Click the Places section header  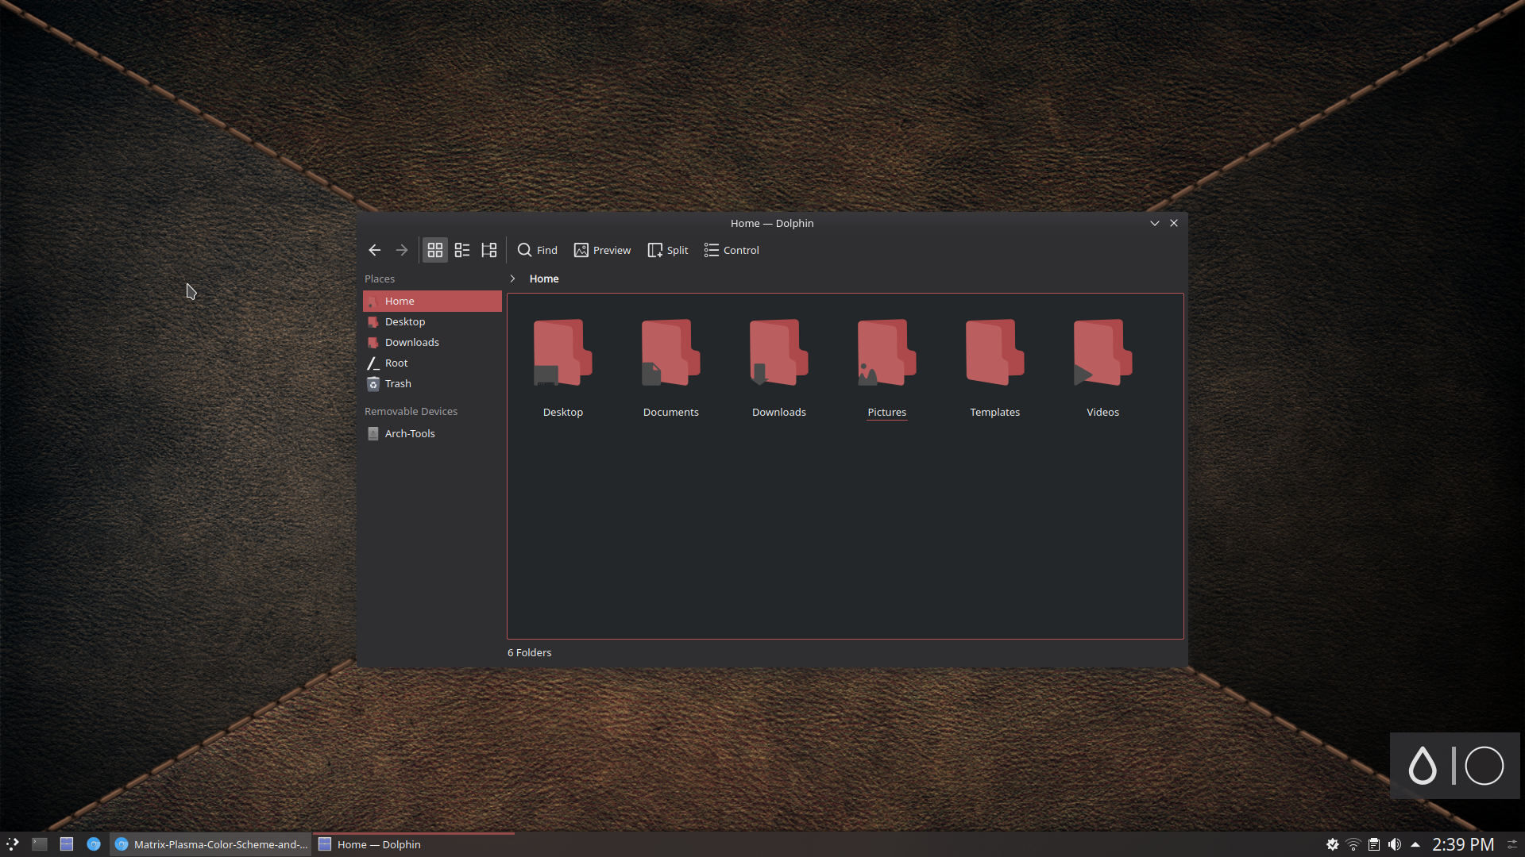point(380,279)
